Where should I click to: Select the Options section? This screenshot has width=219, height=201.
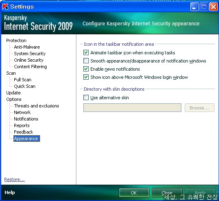[x=14, y=99]
